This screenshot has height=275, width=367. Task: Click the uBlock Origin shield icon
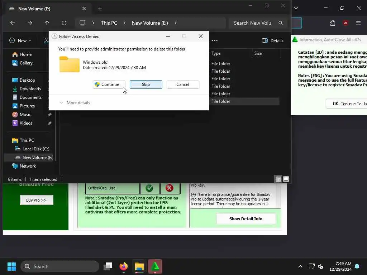(x=345, y=23)
